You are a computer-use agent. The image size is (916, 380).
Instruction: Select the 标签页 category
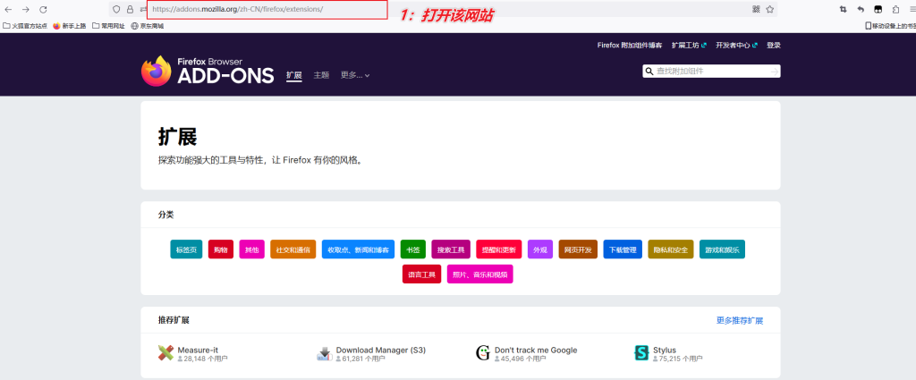click(x=186, y=249)
